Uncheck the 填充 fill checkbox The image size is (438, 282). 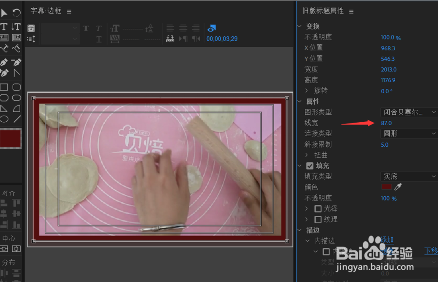(x=310, y=166)
